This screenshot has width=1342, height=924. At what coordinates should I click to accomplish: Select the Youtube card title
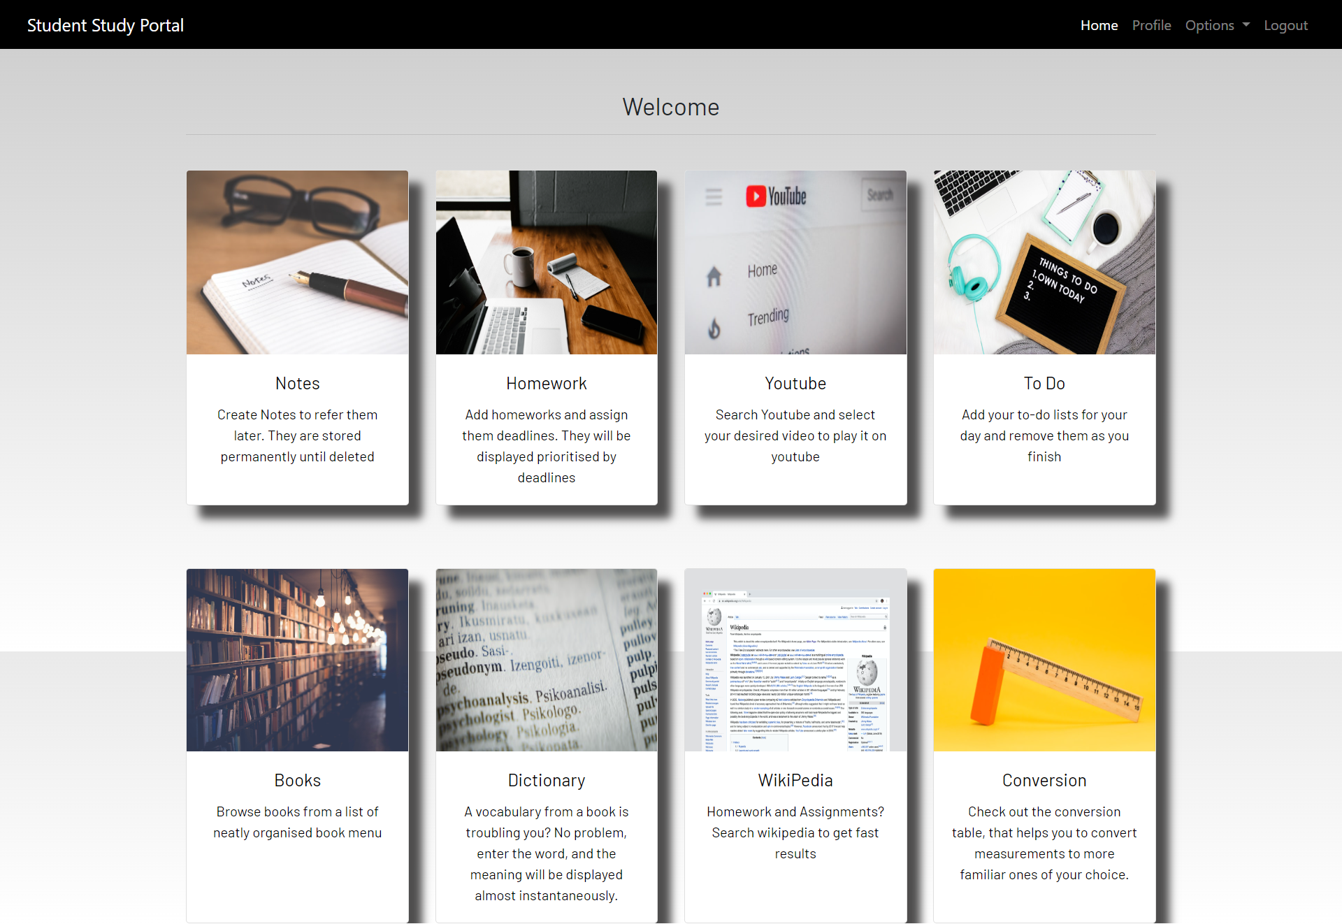(x=795, y=383)
